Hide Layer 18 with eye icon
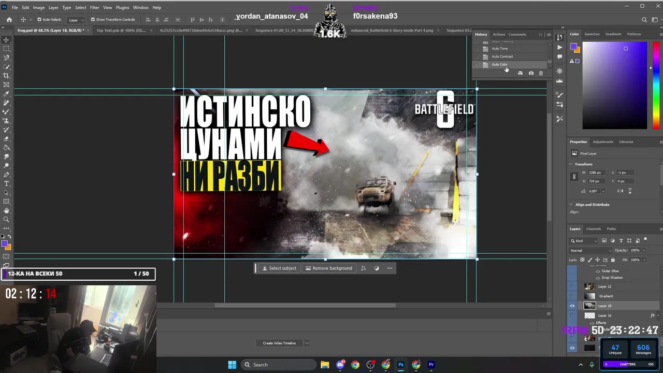The height and width of the screenshot is (373, 663). pyautogui.click(x=572, y=306)
